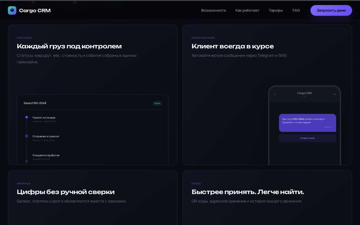Click the Быстрее принять. Легче найти. heading
The image size is (360, 225).
(248, 192)
